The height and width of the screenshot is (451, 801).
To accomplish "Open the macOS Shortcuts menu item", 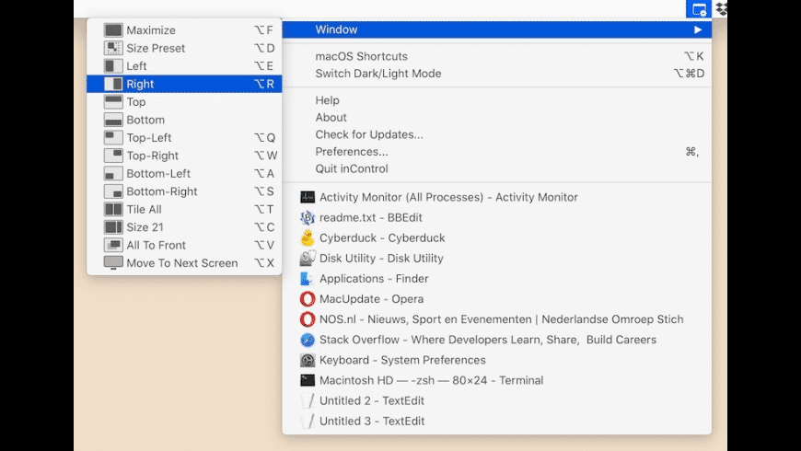I will coord(361,56).
